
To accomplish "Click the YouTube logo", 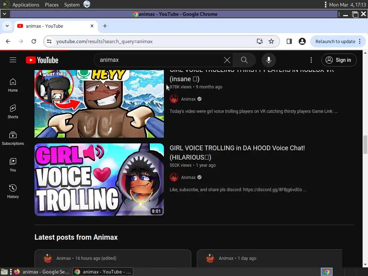I will [42, 60].
